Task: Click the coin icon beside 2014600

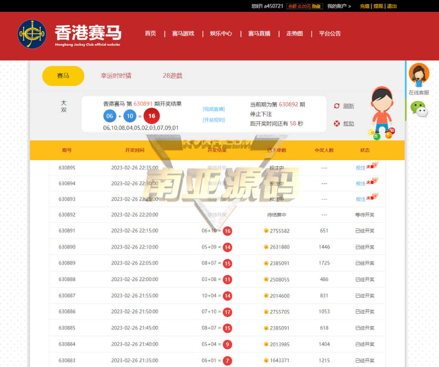Action: tap(266, 296)
